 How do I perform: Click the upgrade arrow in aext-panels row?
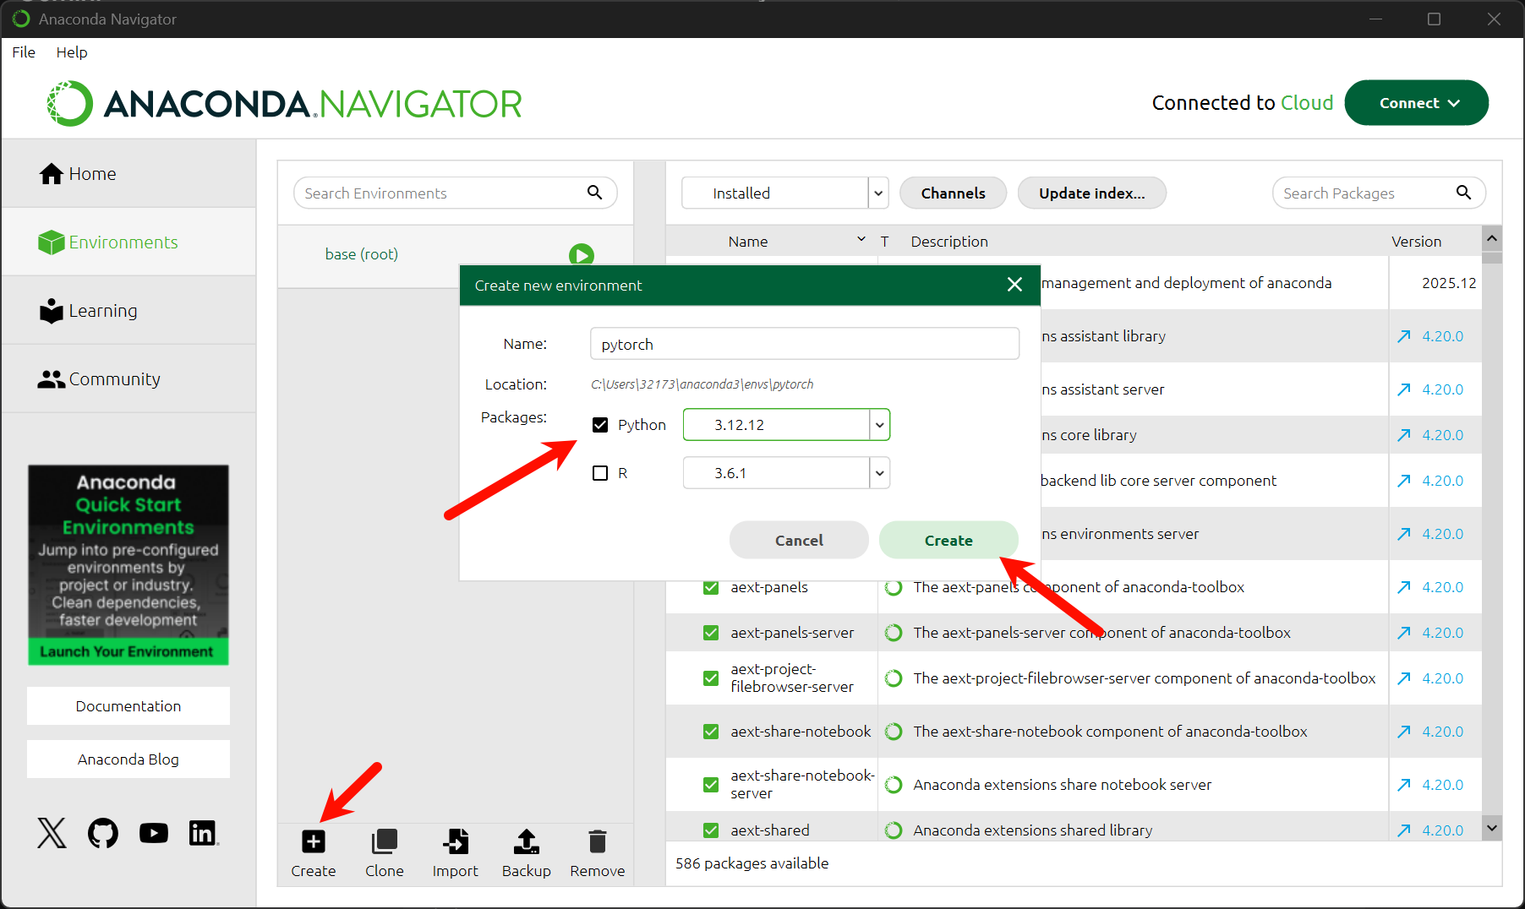tap(1404, 587)
